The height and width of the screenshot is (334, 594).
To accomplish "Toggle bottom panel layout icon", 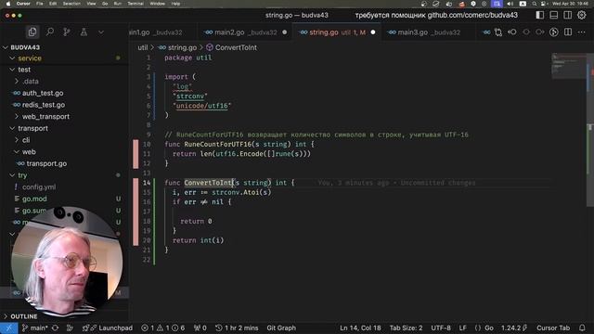I will pos(554,15).
